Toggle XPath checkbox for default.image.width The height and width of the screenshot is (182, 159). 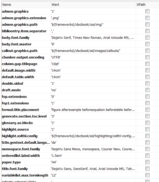[x=147, y=70]
